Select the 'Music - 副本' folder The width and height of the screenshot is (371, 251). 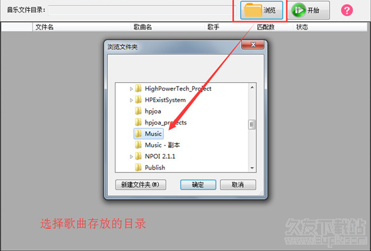click(158, 145)
